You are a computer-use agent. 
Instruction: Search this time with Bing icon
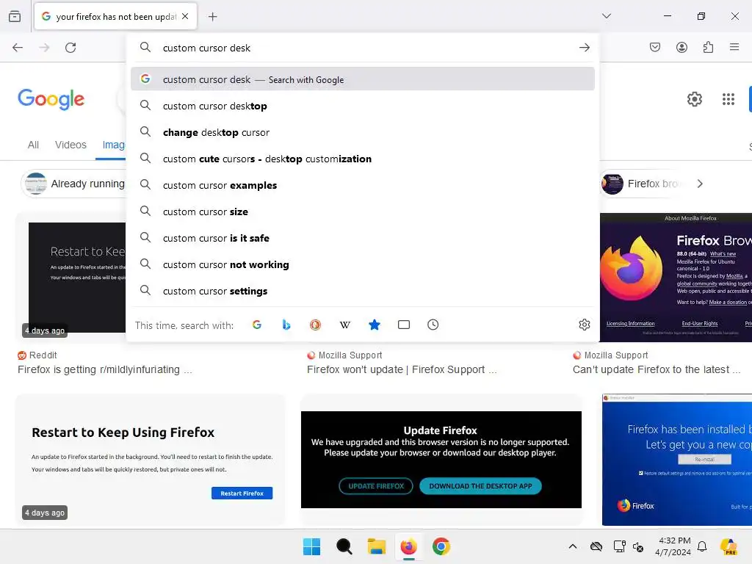[286, 325]
